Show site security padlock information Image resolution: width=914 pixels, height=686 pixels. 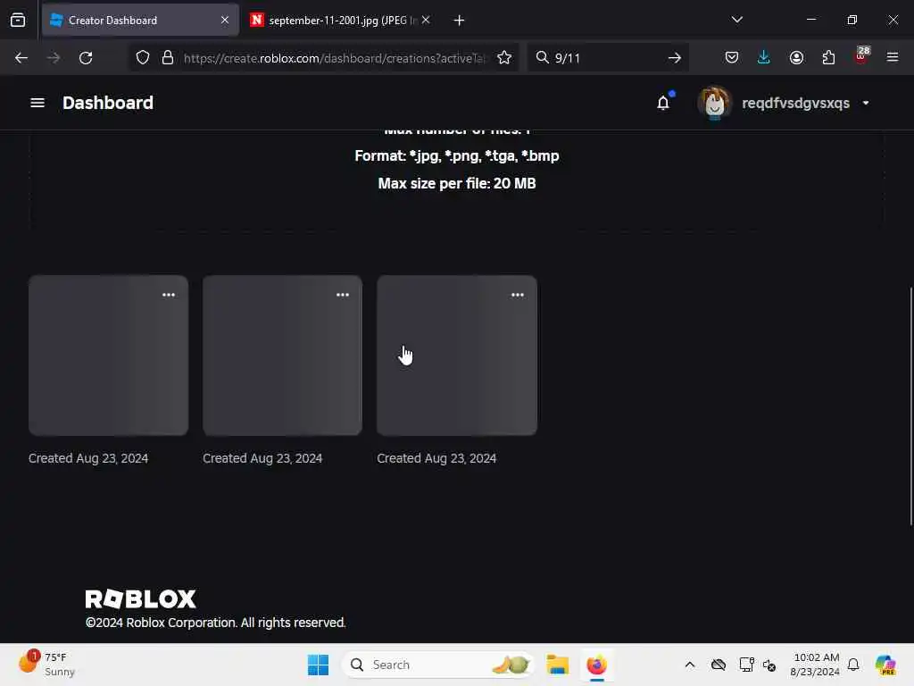pyautogui.click(x=168, y=58)
